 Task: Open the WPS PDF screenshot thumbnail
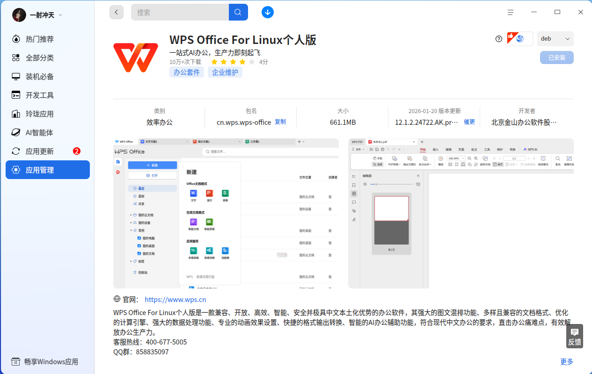[x=461, y=213]
